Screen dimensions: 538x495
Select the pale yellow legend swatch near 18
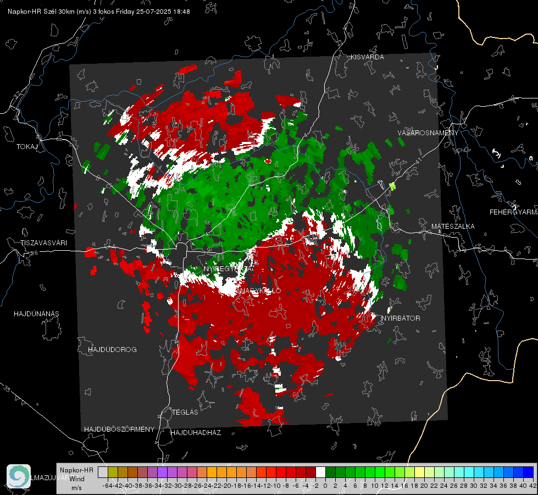(x=419, y=472)
